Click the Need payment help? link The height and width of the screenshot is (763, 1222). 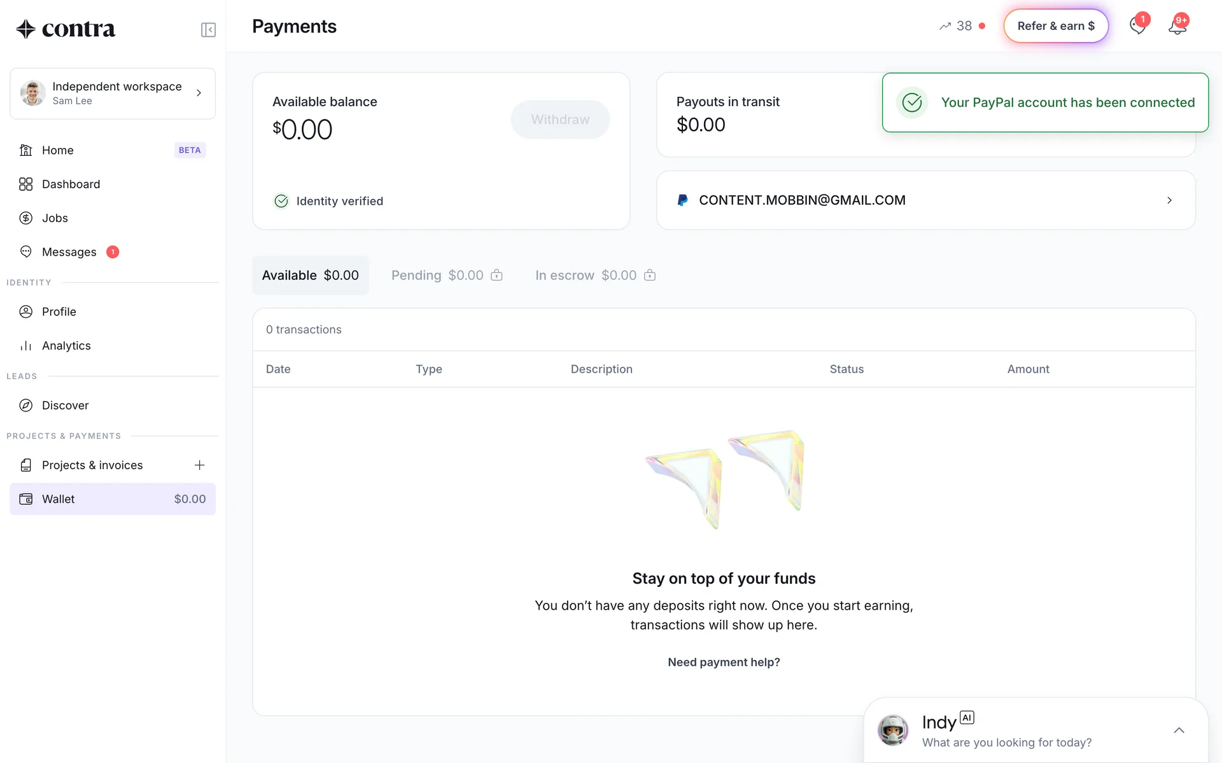(x=724, y=663)
